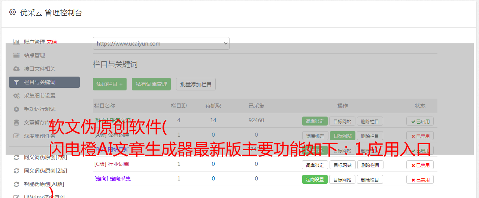Click 删除栏目 in the 行业词库 row

(370, 165)
